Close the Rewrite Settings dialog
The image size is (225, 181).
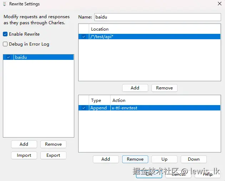(220, 4)
